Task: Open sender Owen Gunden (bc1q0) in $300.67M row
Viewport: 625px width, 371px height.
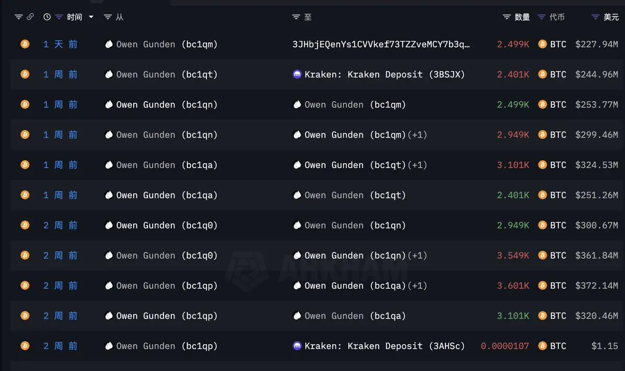Action: 167,225
